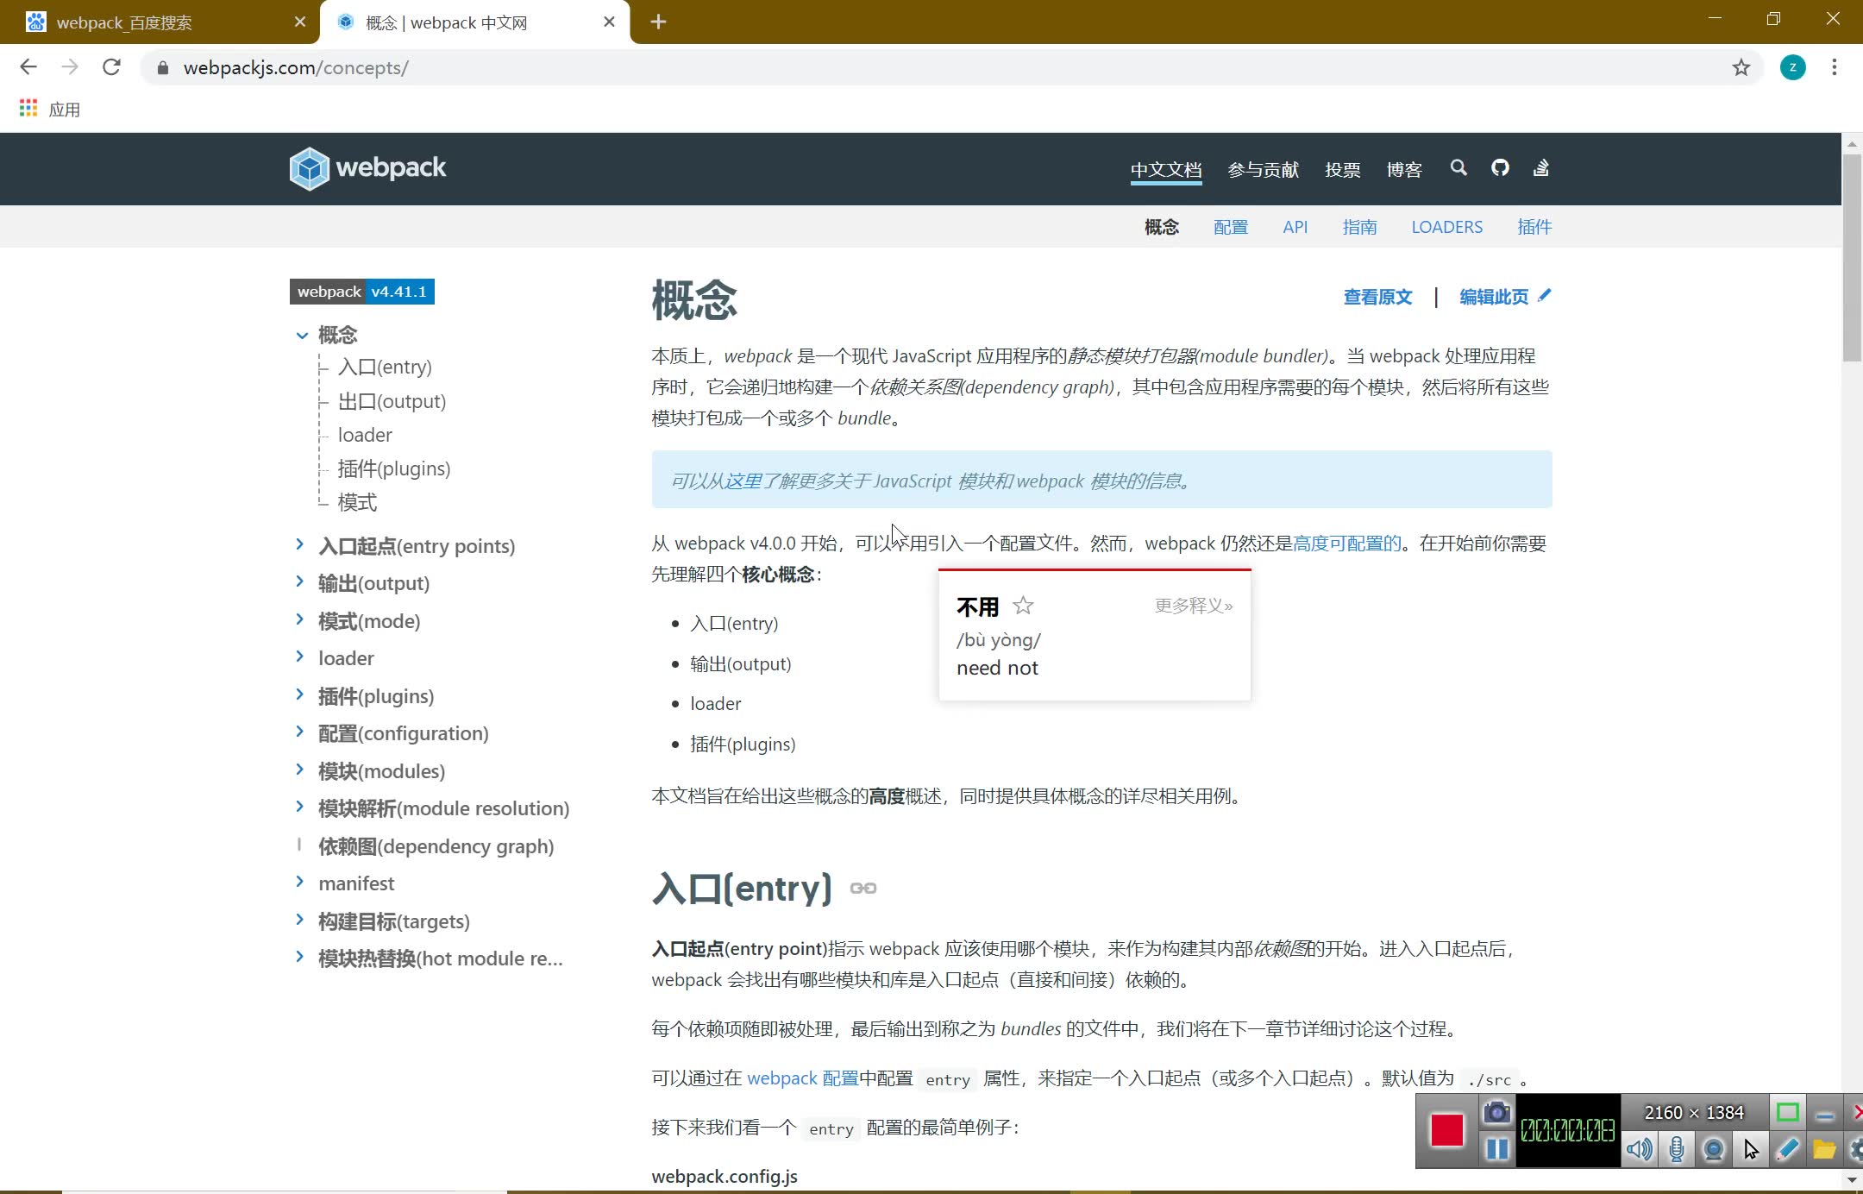Open the Chrome profile avatar
The height and width of the screenshot is (1194, 1863).
click(1793, 67)
